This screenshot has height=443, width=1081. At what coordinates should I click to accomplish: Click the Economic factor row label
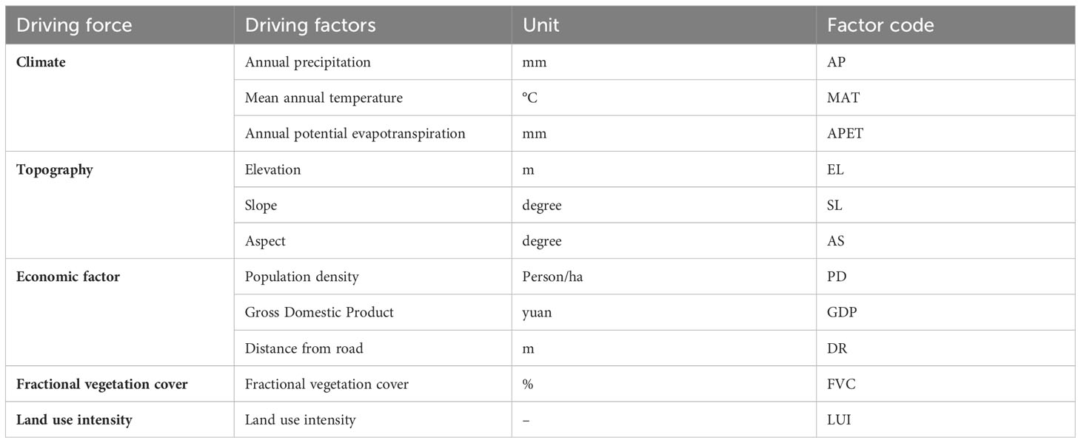coord(68,277)
